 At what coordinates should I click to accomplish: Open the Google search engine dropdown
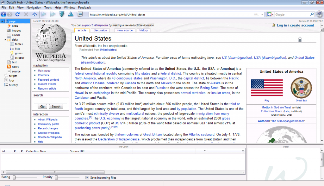pyautogui.click(x=270, y=15)
